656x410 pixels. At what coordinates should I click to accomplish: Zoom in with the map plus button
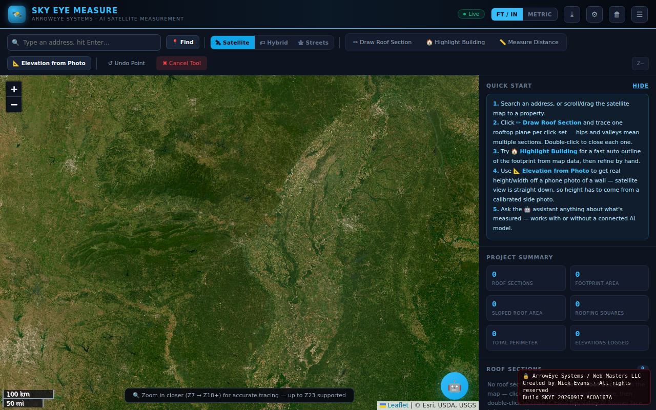[x=14, y=89]
